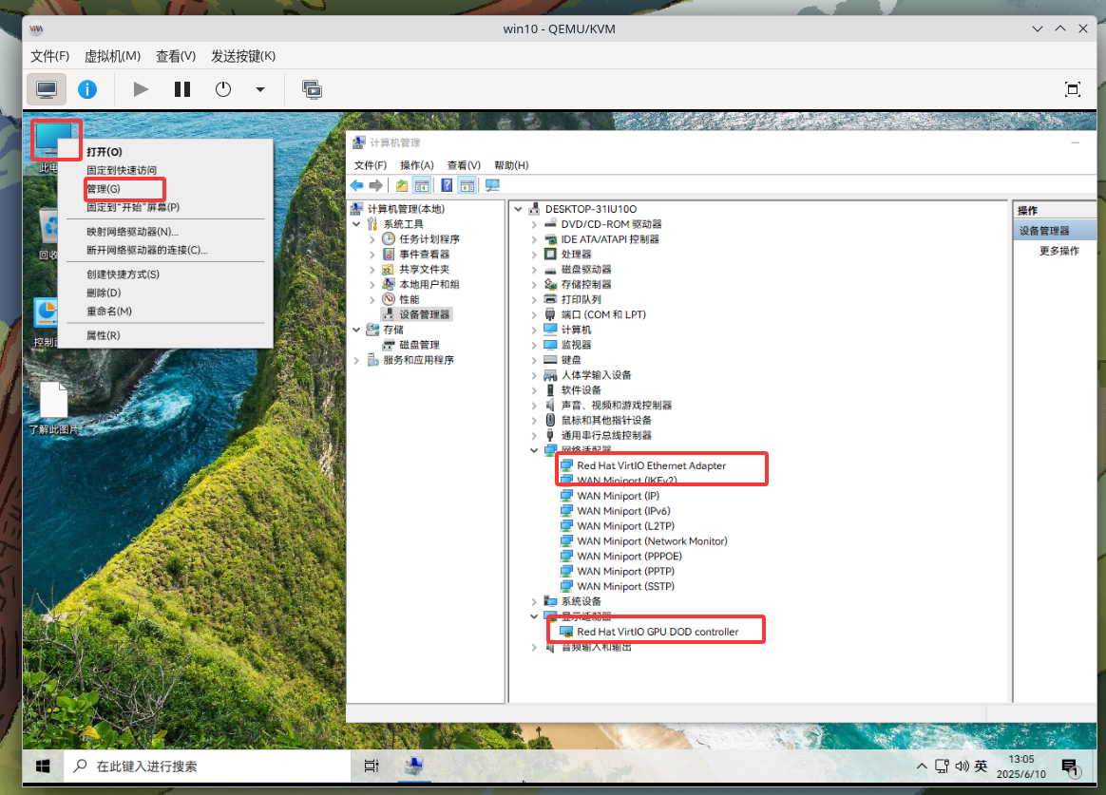Screen dimensions: 1106x795
Task: Open the network tray icon
Action: (x=942, y=767)
